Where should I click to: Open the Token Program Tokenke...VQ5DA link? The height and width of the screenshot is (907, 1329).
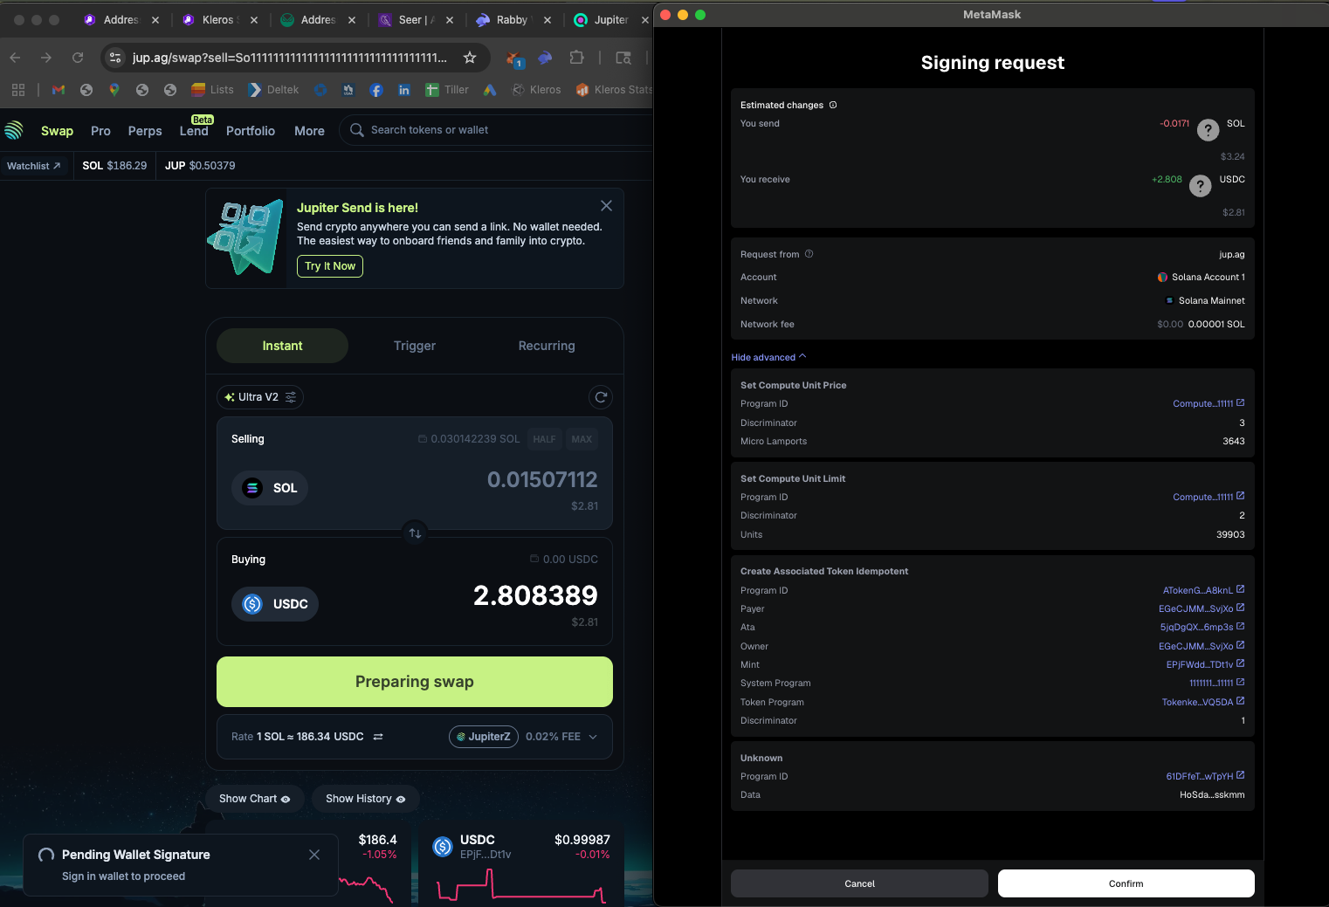(1203, 702)
